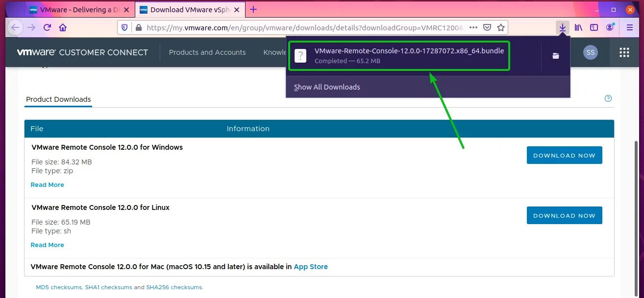Close the 'VMware - Delivering a Di' tab
Viewport: 644px width, 298px height.
tap(126, 10)
